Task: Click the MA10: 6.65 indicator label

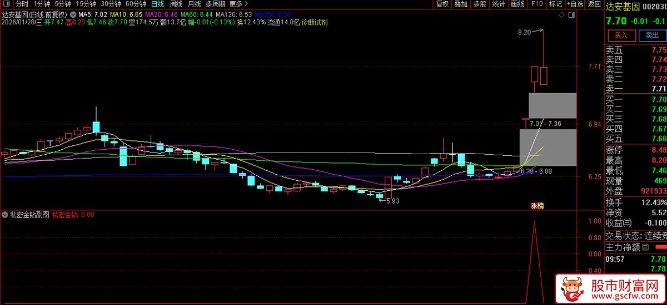Action: click(126, 14)
